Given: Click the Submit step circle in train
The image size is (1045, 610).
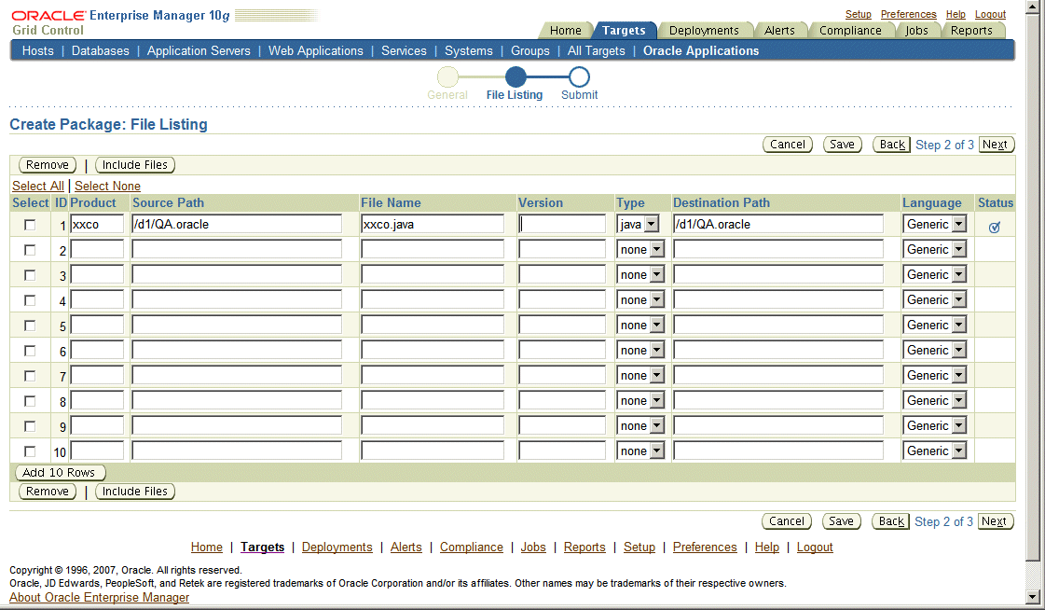Looking at the screenshot, I should 579,77.
